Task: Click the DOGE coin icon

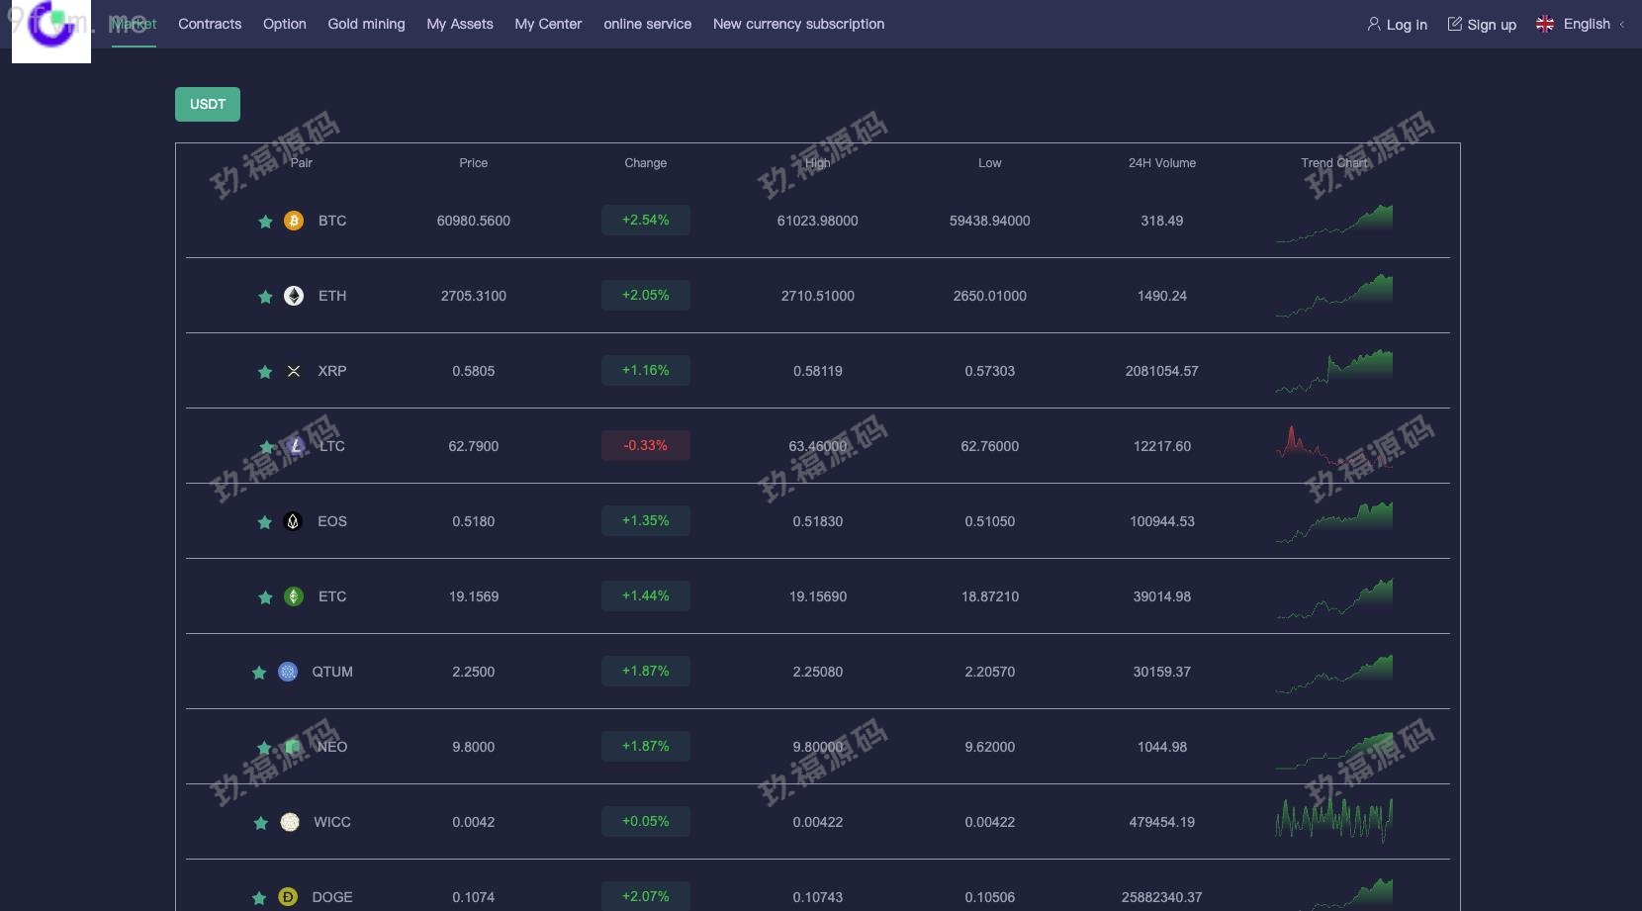Action: [288, 897]
